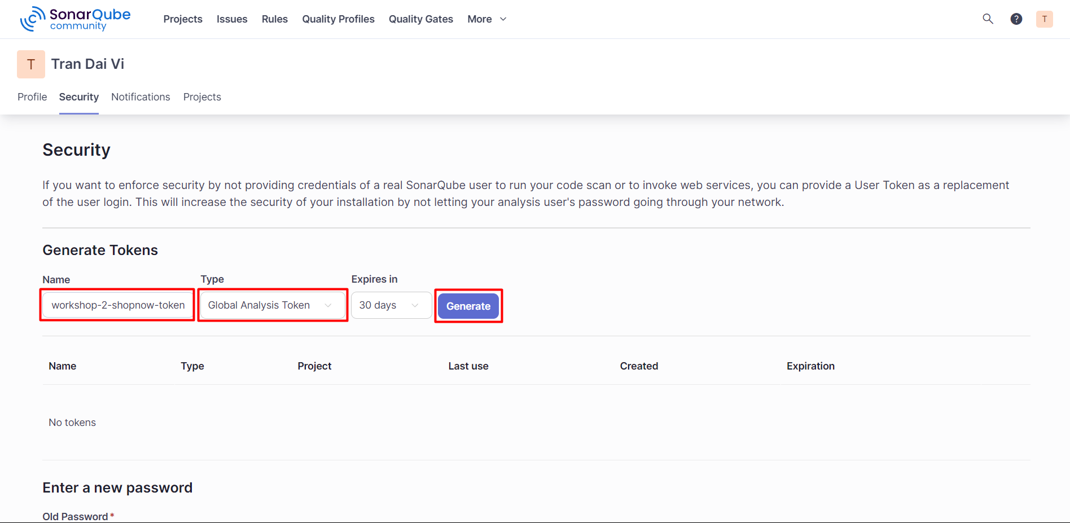Select the Security tab
The width and height of the screenshot is (1070, 523).
[x=78, y=96]
